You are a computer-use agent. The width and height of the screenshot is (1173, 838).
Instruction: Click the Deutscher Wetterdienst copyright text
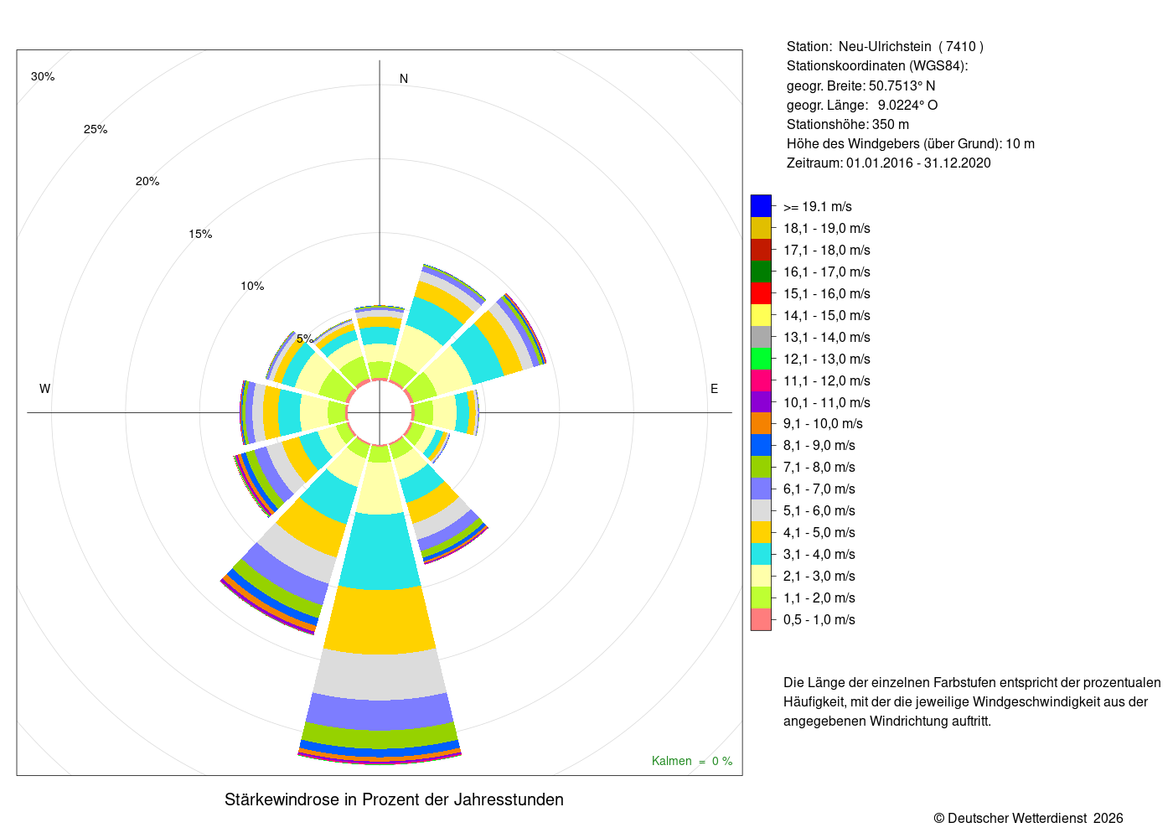1029,818
